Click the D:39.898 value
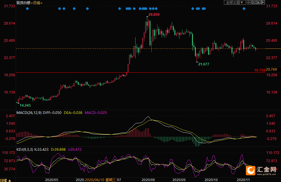Screen dimensions: 281x182 pyautogui.click(x=58, y=150)
